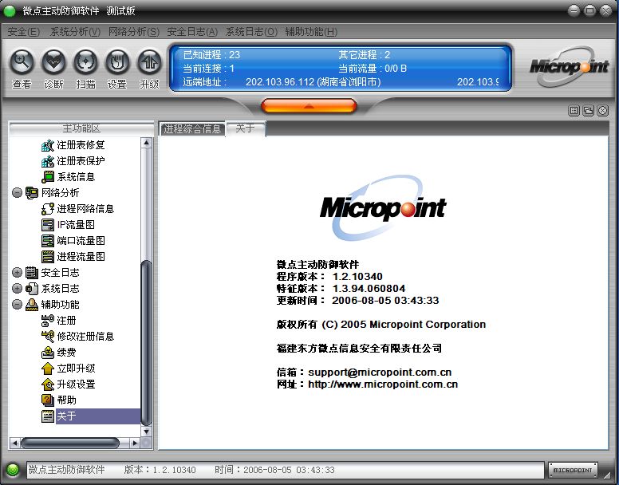This screenshot has height=485, width=619.
Task: Open the 网络分析(S) menu
Action: (134, 32)
